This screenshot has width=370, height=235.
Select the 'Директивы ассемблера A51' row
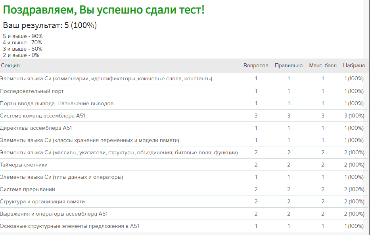[x=184, y=128]
